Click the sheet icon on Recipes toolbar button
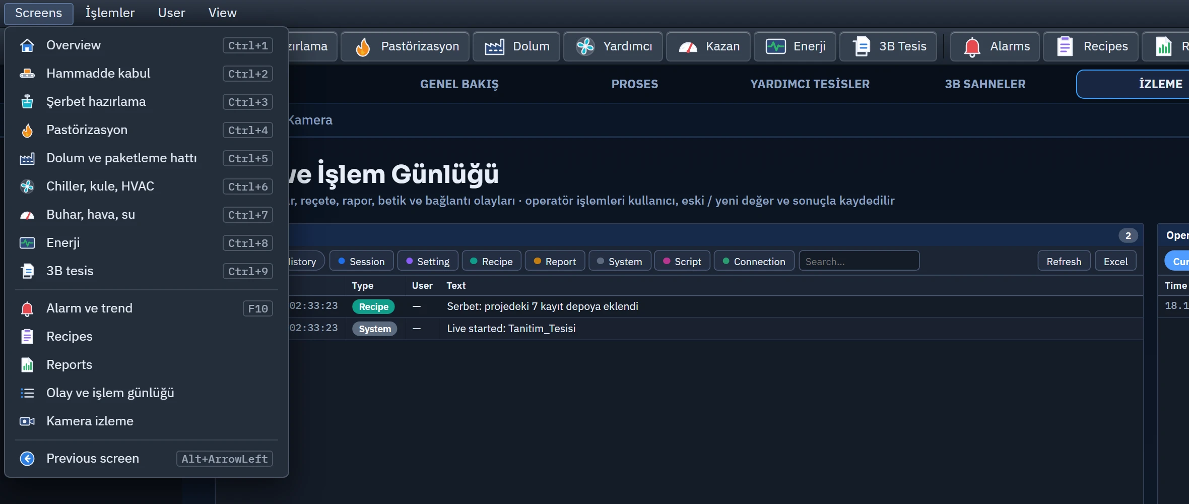Screen dimensions: 1189x504 click(1065, 46)
